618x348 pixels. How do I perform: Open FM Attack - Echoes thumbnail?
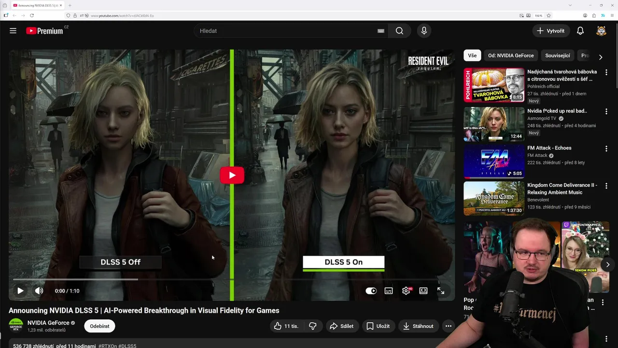pos(494,161)
